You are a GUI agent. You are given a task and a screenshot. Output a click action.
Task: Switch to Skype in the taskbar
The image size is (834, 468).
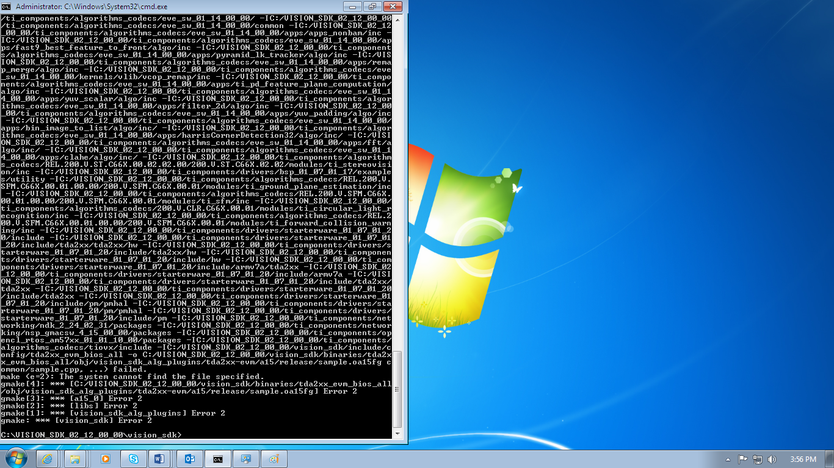point(133,459)
